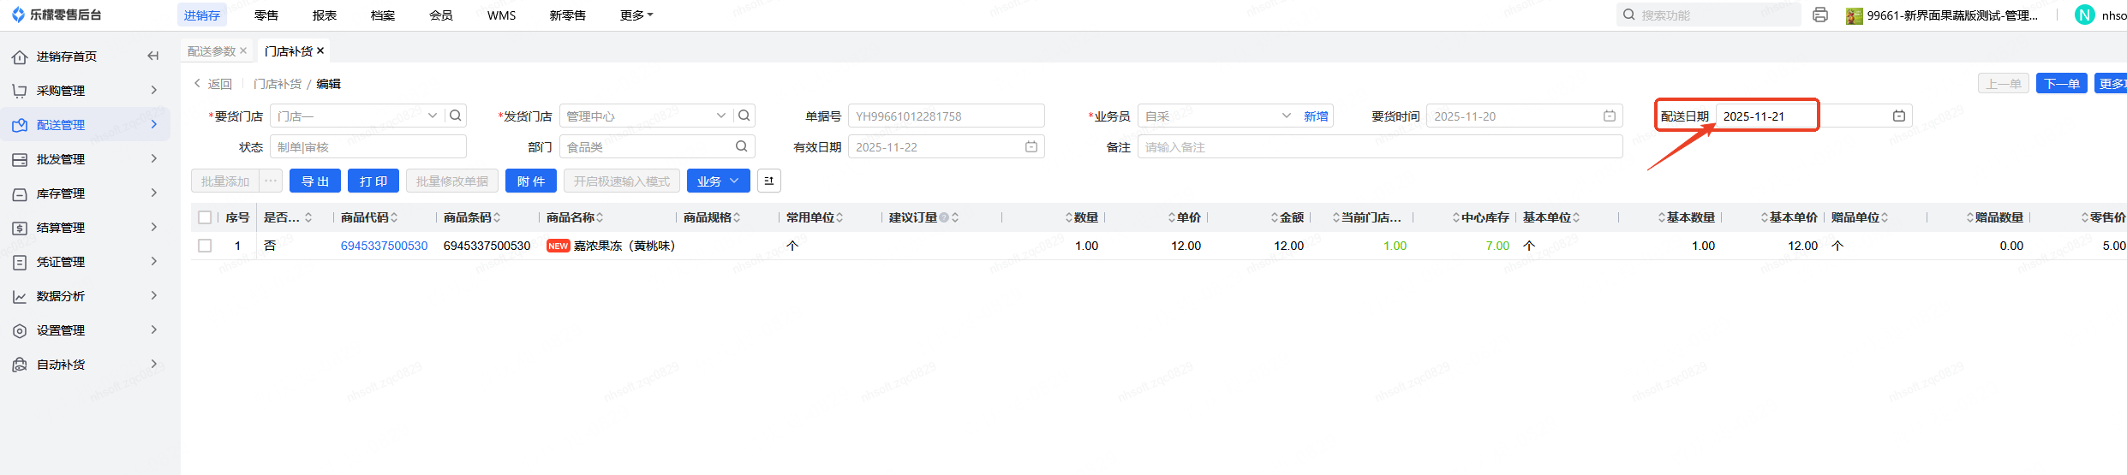Open the 有效日期 calendar icon

point(1031,147)
